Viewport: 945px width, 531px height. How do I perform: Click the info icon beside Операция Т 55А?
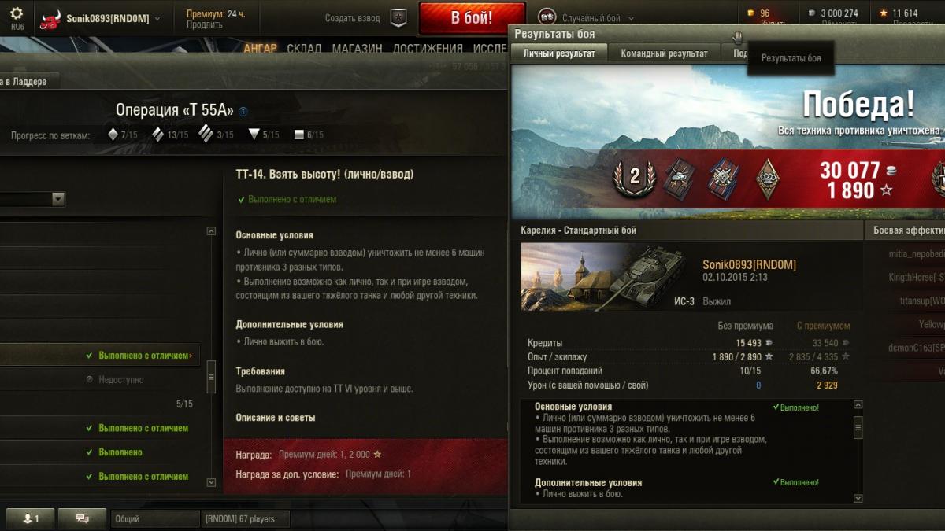coord(243,112)
